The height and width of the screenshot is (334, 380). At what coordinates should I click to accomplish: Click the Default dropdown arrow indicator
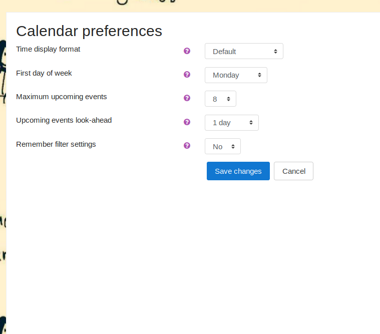(x=275, y=52)
